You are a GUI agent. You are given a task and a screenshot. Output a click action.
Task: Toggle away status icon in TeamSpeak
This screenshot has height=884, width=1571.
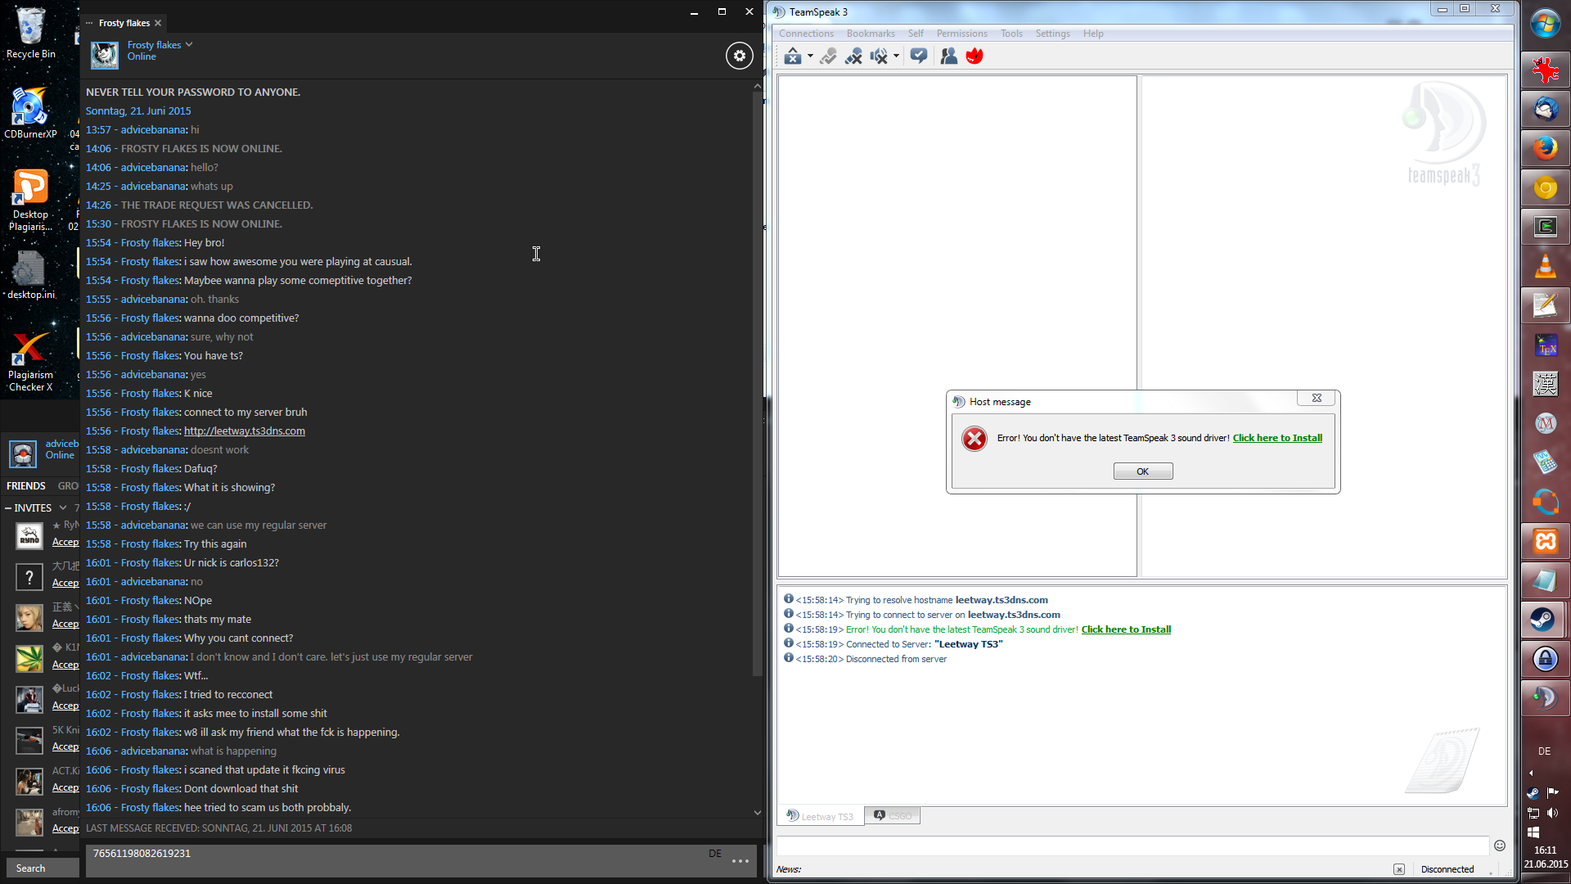click(x=792, y=56)
